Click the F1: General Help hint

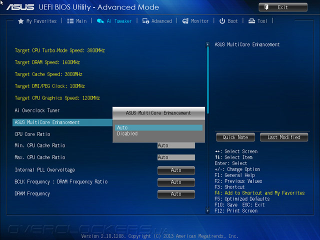pyautogui.click(x=235, y=175)
